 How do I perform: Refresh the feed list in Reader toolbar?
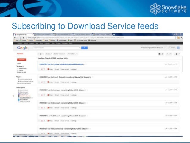41,54
